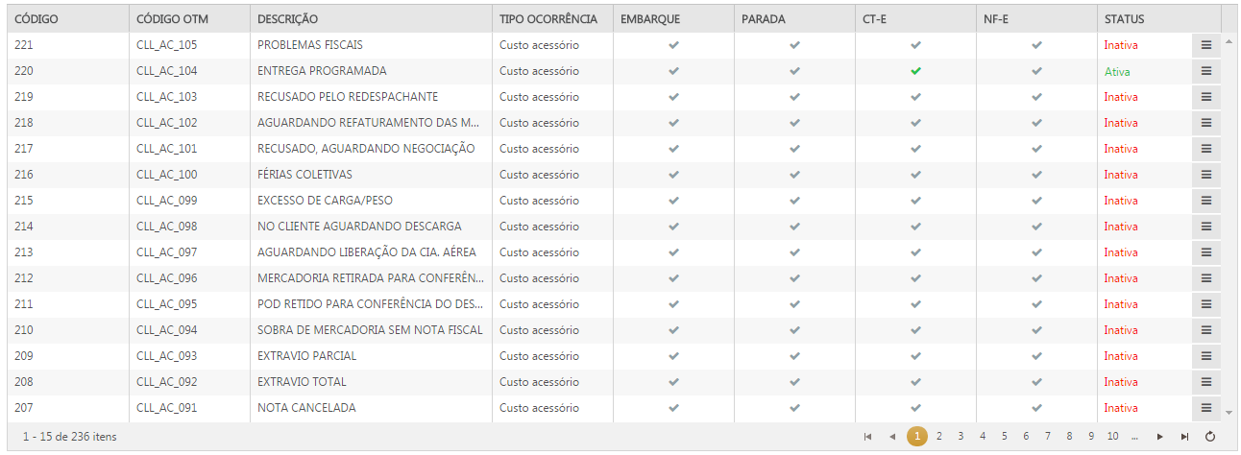
Task: Toggle EMBARQUE checkmark for PROBLEMAS FISCAIS
Action: (674, 45)
